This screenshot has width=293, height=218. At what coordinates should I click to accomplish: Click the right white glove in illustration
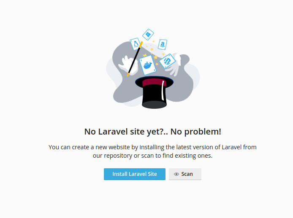pyautogui.click(x=174, y=66)
